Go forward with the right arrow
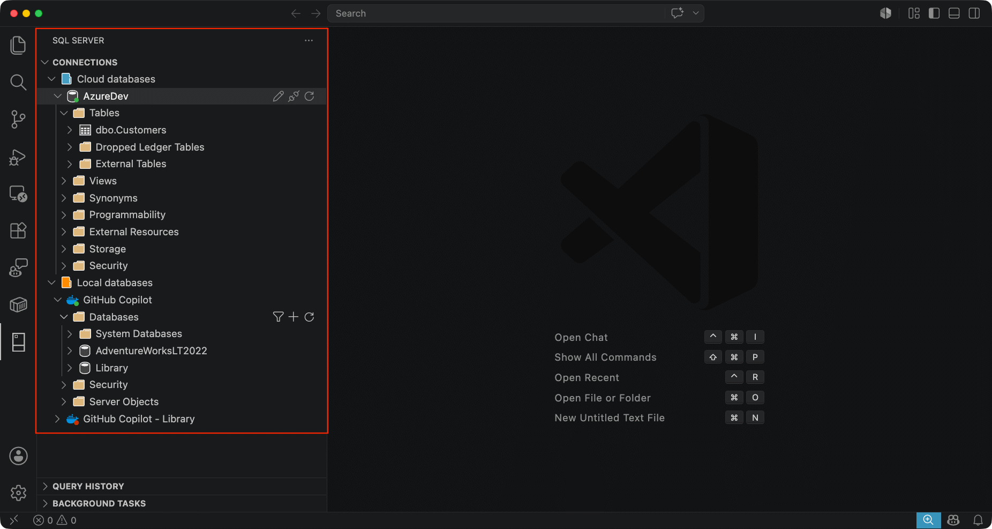This screenshot has height=529, width=992. pyautogui.click(x=316, y=13)
